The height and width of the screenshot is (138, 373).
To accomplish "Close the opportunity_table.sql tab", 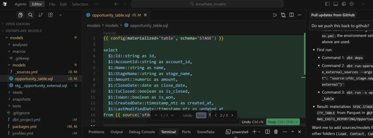I will [x=145, y=15].
